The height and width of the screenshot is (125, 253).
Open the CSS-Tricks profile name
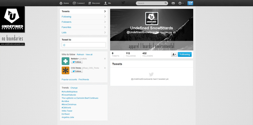point(76,68)
